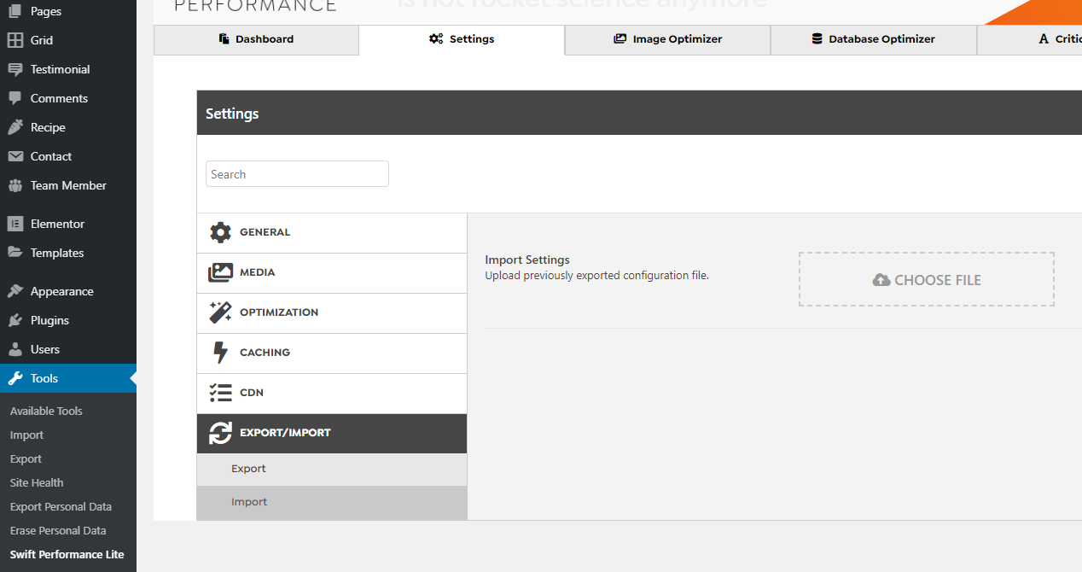Open the Image Optimizer tab
Viewport: 1082px width, 572px height.
pos(667,40)
